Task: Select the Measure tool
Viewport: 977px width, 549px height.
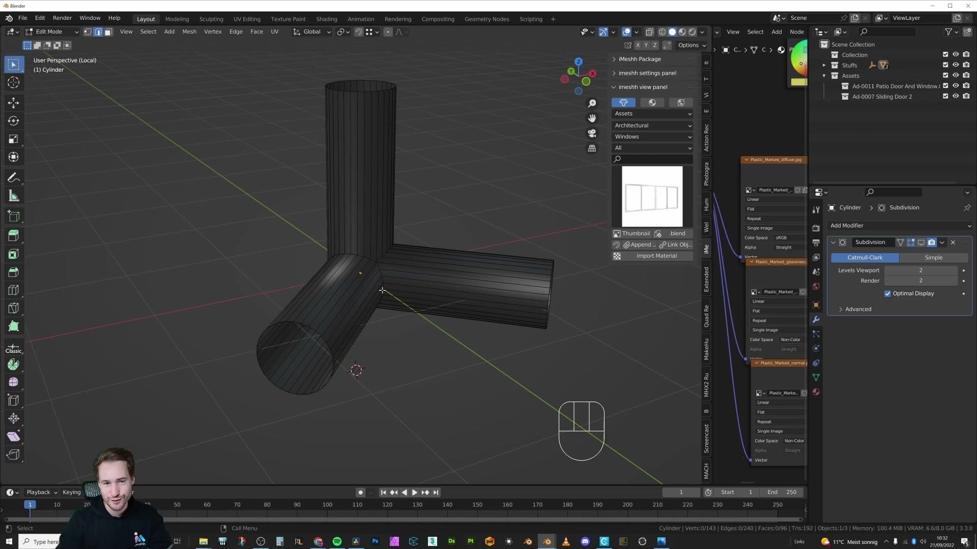Action: pyautogui.click(x=14, y=196)
